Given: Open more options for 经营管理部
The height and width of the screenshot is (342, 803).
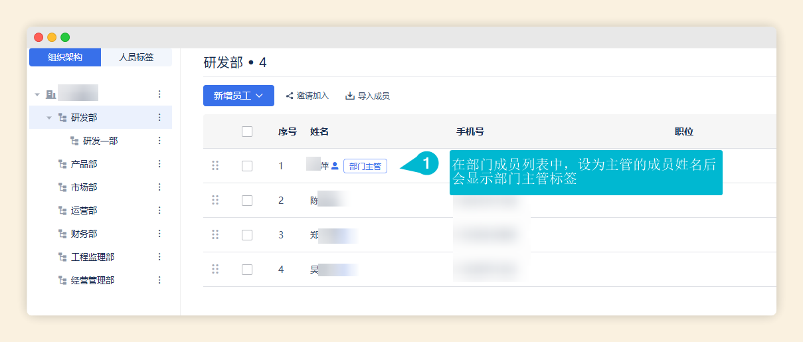Looking at the screenshot, I should (x=159, y=280).
